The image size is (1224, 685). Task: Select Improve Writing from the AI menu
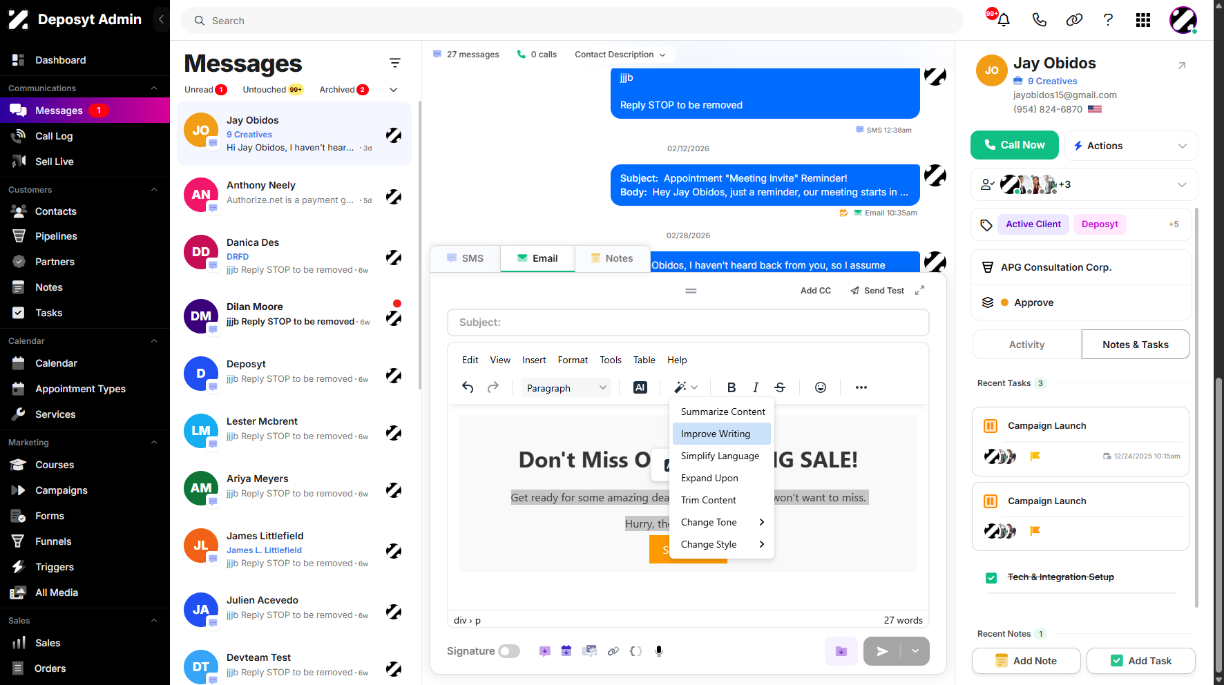[722, 434]
